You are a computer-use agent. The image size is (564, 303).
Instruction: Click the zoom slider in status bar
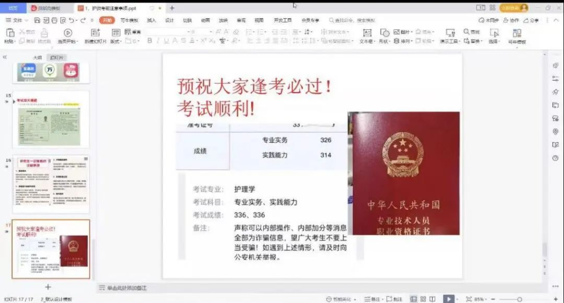tap(519, 299)
